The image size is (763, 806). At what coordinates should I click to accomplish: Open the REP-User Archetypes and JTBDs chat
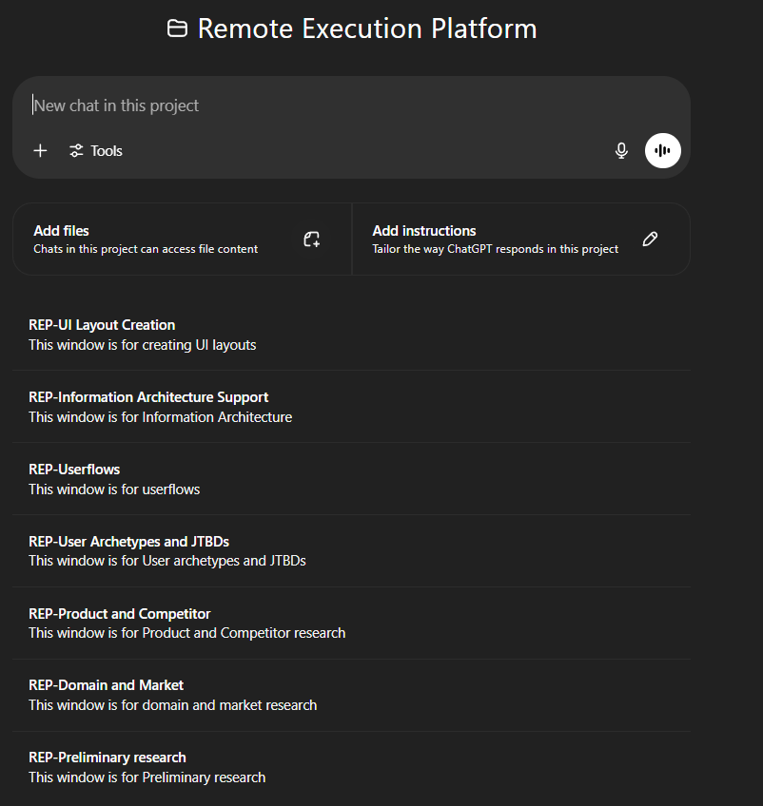pyautogui.click(x=351, y=551)
